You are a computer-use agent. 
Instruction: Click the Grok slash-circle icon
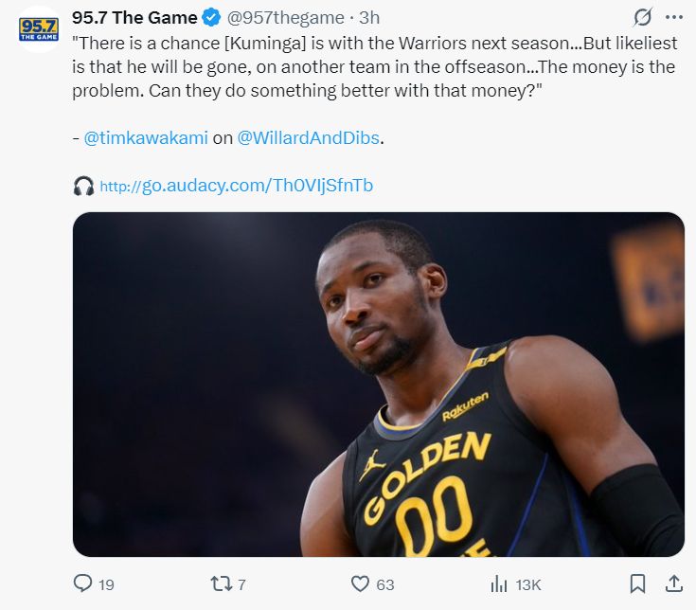coord(642,18)
